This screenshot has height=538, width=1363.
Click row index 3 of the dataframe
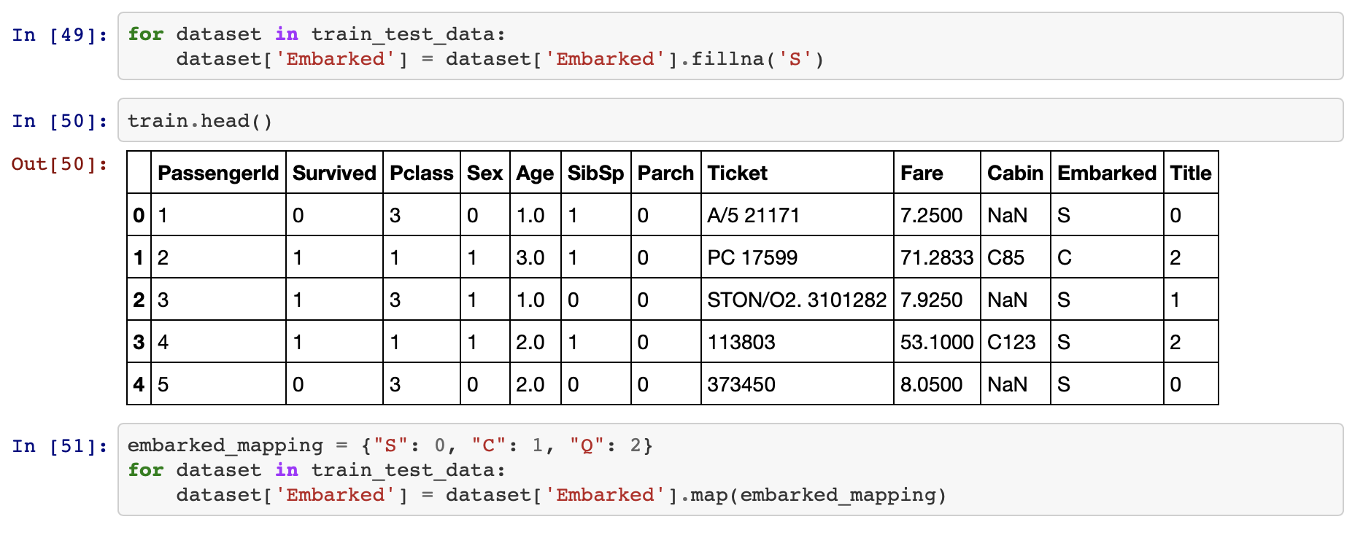pyautogui.click(x=139, y=342)
